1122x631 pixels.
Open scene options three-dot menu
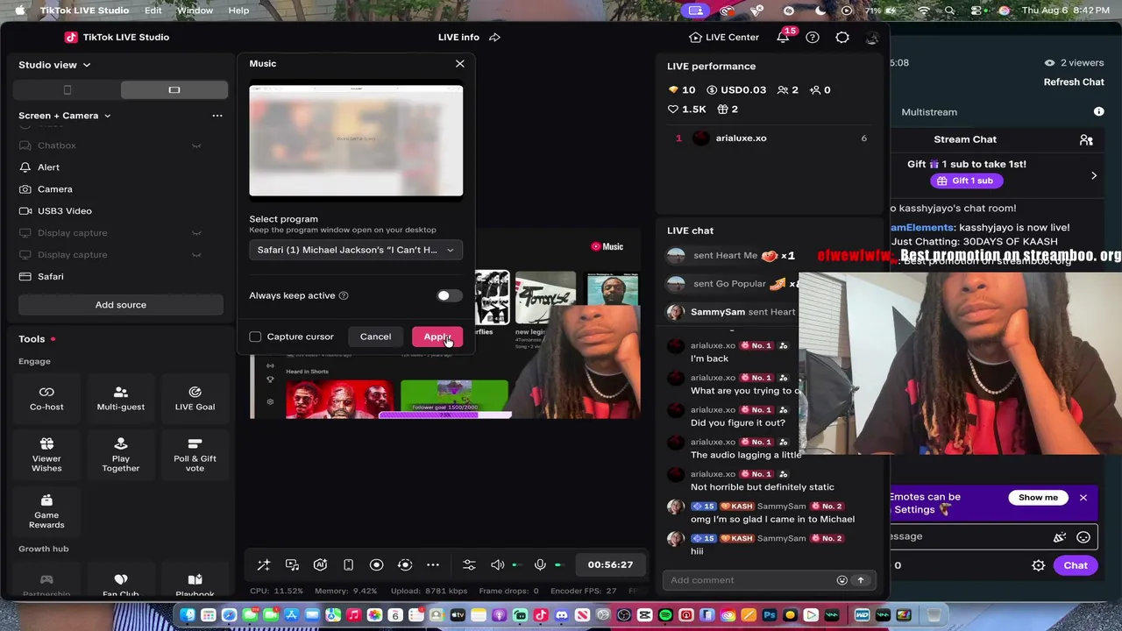click(x=217, y=116)
